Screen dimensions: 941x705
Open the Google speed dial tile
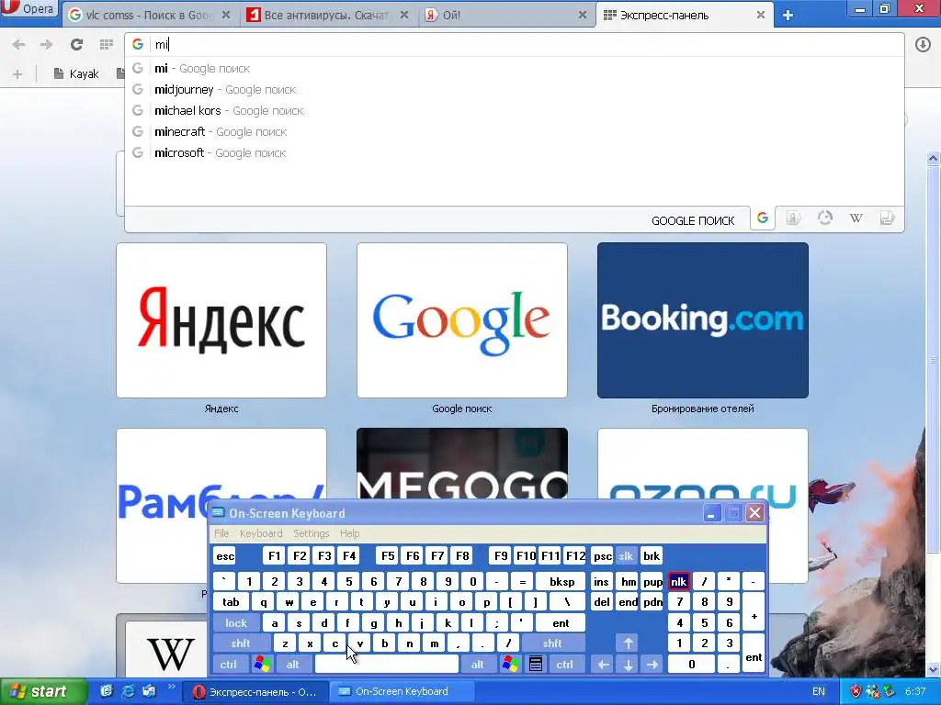pyautogui.click(x=462, y=320)
